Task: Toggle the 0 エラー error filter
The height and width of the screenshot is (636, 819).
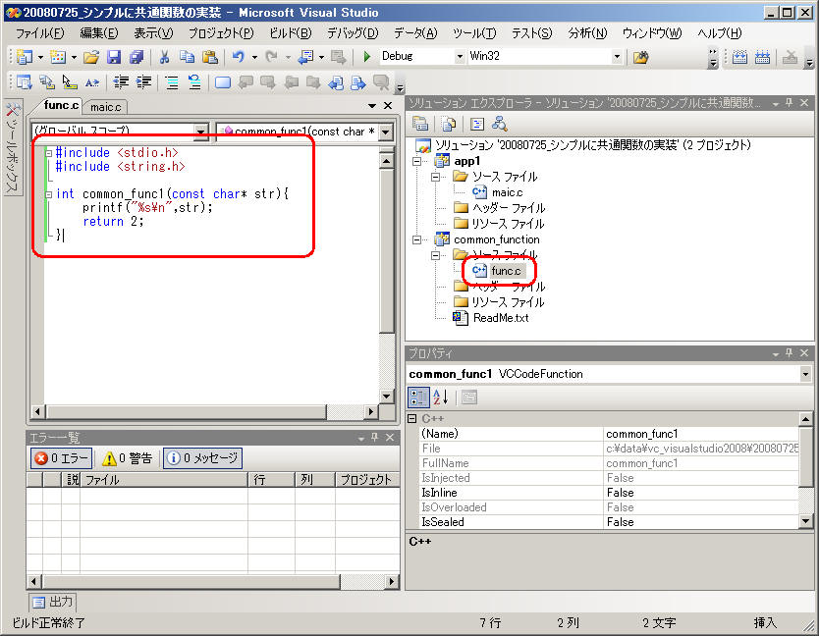Action: (x=61, y=458)
